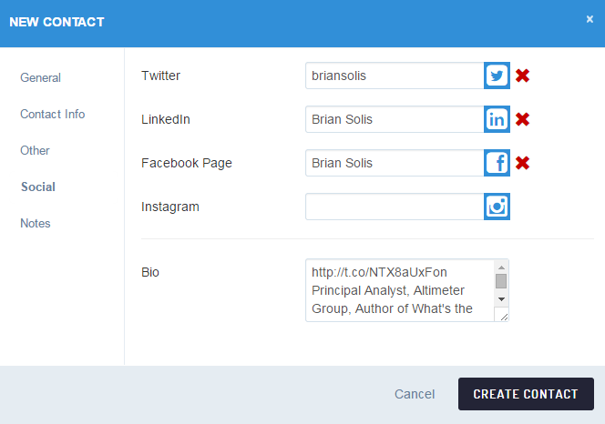605x424 pixels.
Task: Click the Twitter bird icon
Action: [x=497, y=76]
